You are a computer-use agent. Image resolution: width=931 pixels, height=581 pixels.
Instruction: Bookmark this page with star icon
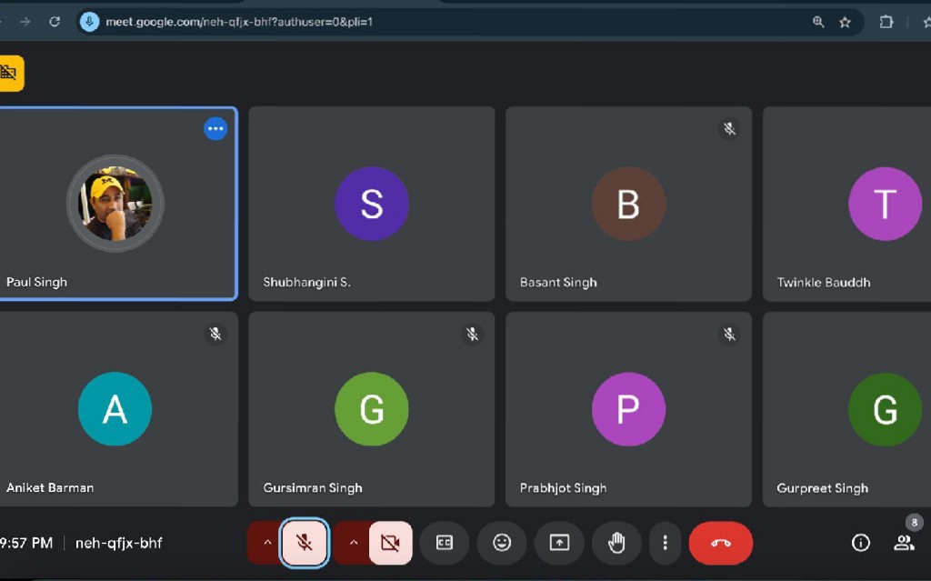tap(845, 22)
